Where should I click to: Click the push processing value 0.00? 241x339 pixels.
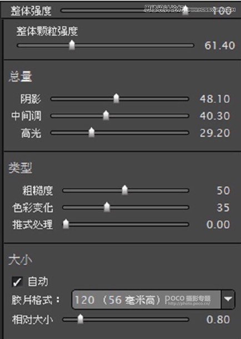tap(218, 224)
